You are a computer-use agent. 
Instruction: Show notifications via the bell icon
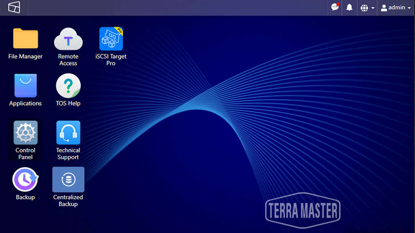349,8
